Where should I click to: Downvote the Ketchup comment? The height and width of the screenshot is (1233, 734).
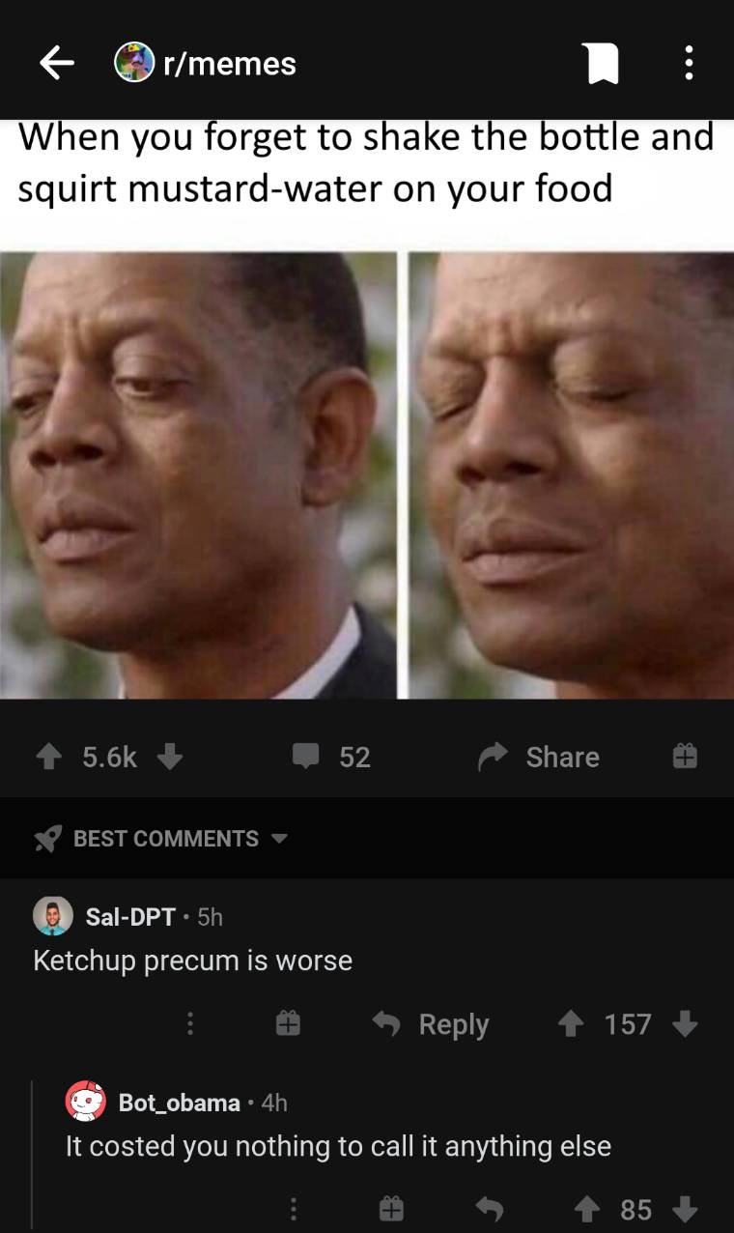pyautogui.click(x=685, y=1023)
